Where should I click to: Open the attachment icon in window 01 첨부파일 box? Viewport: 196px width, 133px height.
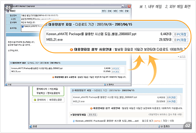click(23, 26)
